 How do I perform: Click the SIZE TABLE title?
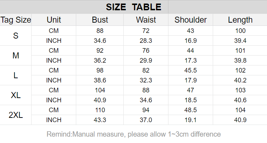(133, 7)
